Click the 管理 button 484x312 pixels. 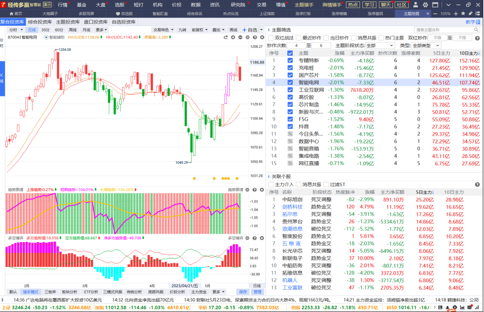point(257,292)
